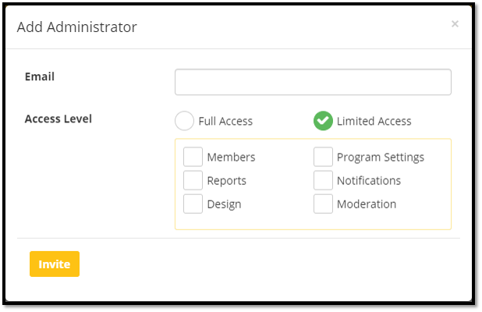Viewport: 482px width, 312px height.
Task: Click the "Add Administrator" dialog title
Action: [77, 27]
